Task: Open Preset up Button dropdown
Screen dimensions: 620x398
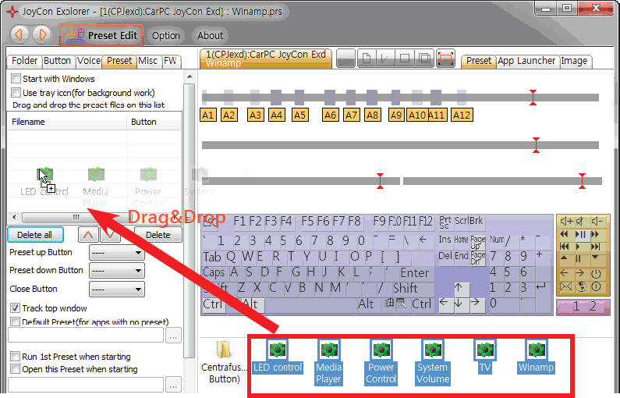Action: pyautogui.click(x=117, y=252)
